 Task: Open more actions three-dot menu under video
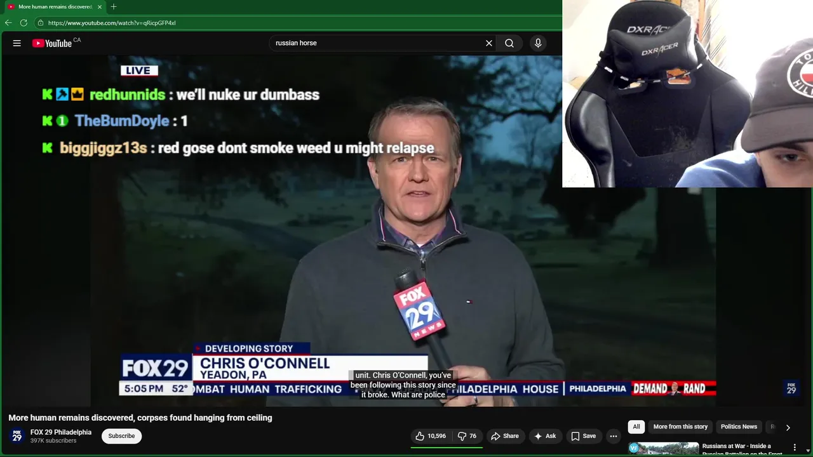click(614, 436)
